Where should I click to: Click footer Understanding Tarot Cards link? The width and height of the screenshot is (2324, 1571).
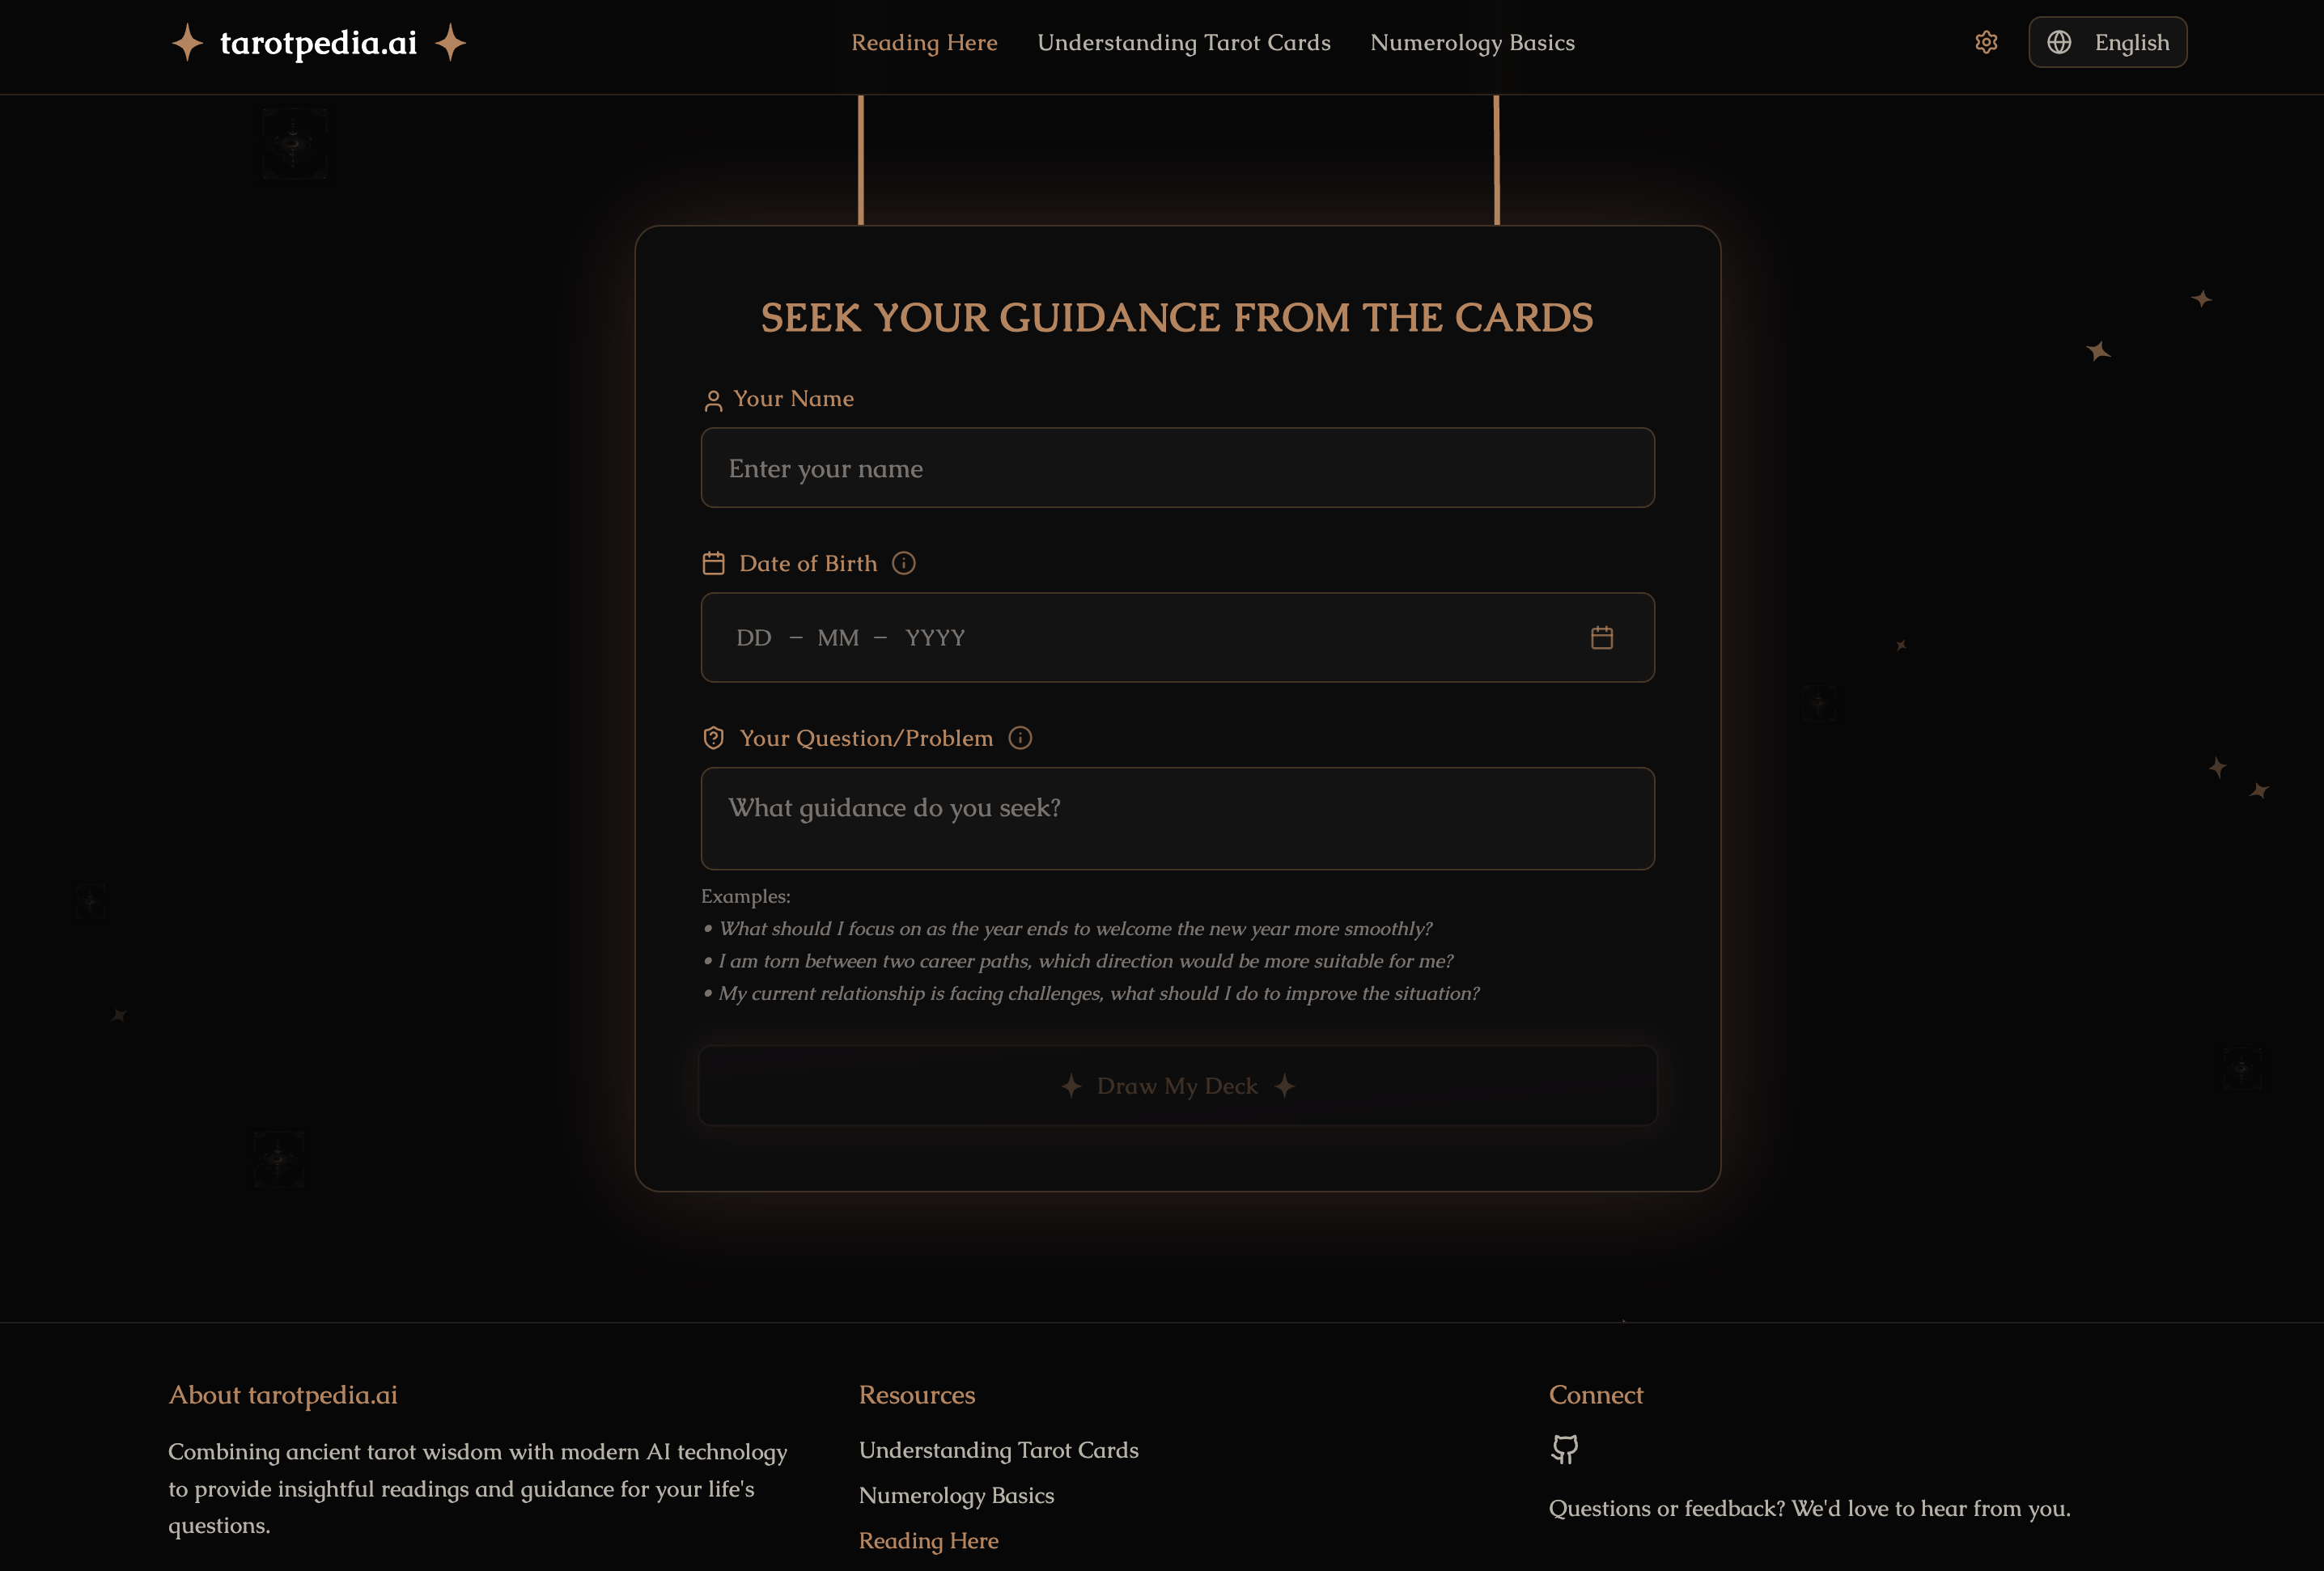pos(998,1450)
